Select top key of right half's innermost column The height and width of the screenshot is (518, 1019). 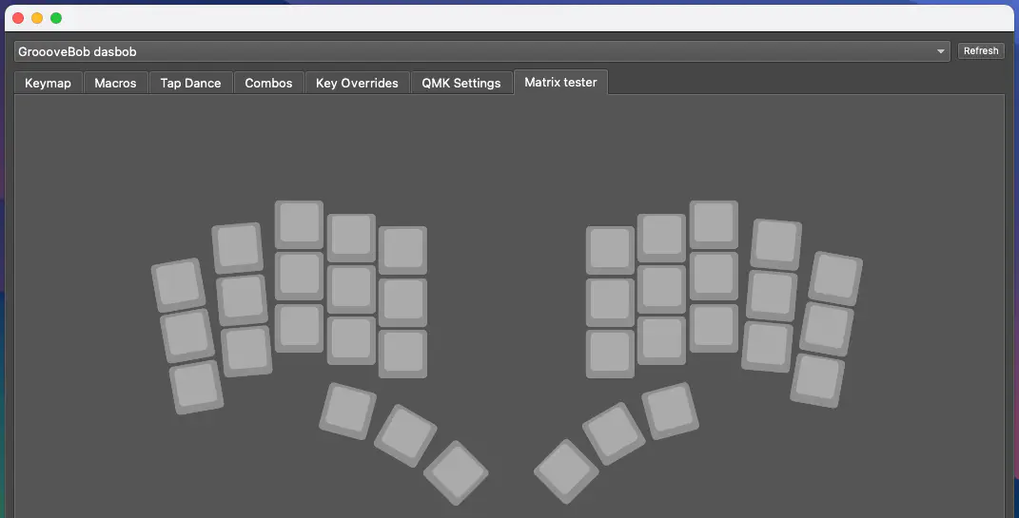(x=610, y=250)
